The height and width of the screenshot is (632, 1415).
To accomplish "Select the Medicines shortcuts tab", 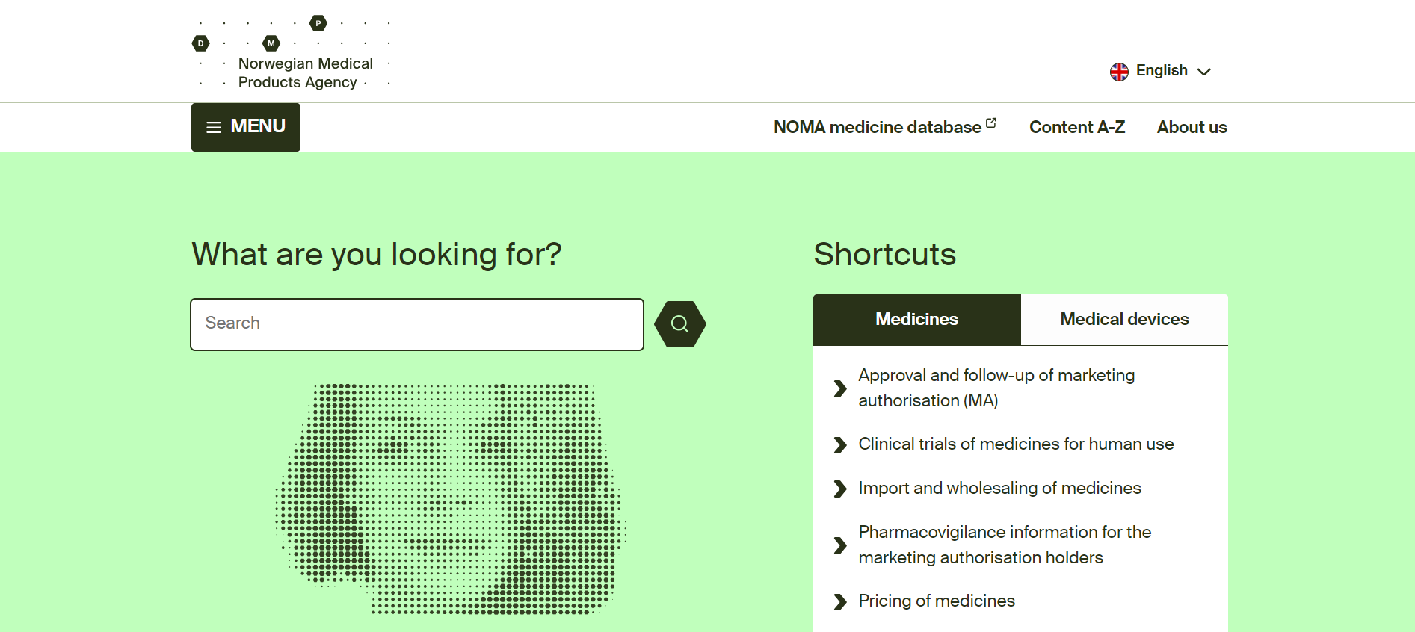I will click(916, 320).
